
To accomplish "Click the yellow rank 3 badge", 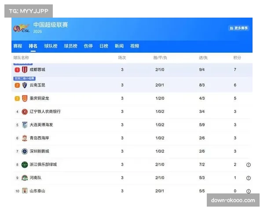I will tap(17, 98).
